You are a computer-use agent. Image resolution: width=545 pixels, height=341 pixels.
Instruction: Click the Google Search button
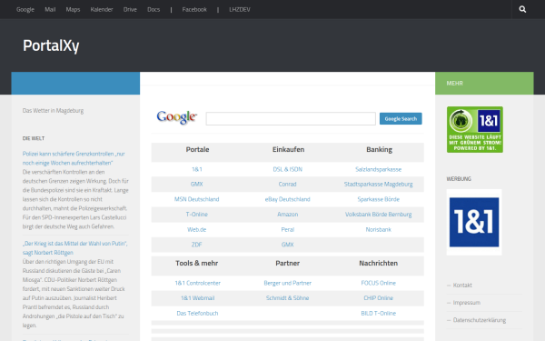tap(401, 118)
